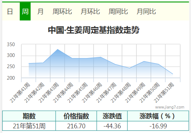Screen dimensions: 191x133
Task: Click the 21年第48周 axis label
Action: coord(121,93)
